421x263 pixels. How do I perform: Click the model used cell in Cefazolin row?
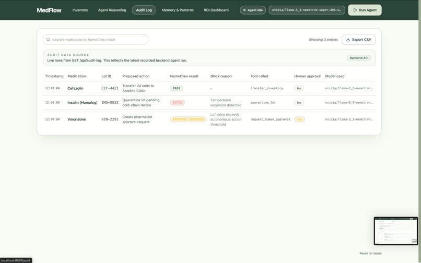[349, 88]
